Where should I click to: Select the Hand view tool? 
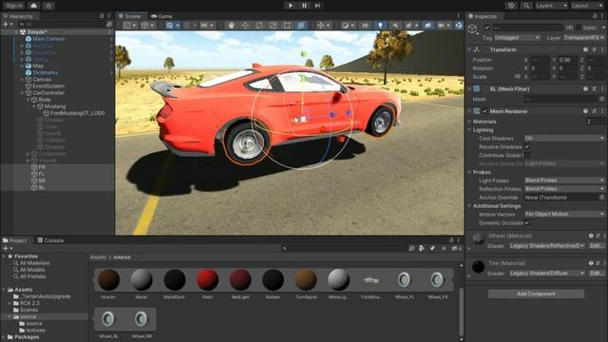232,26
